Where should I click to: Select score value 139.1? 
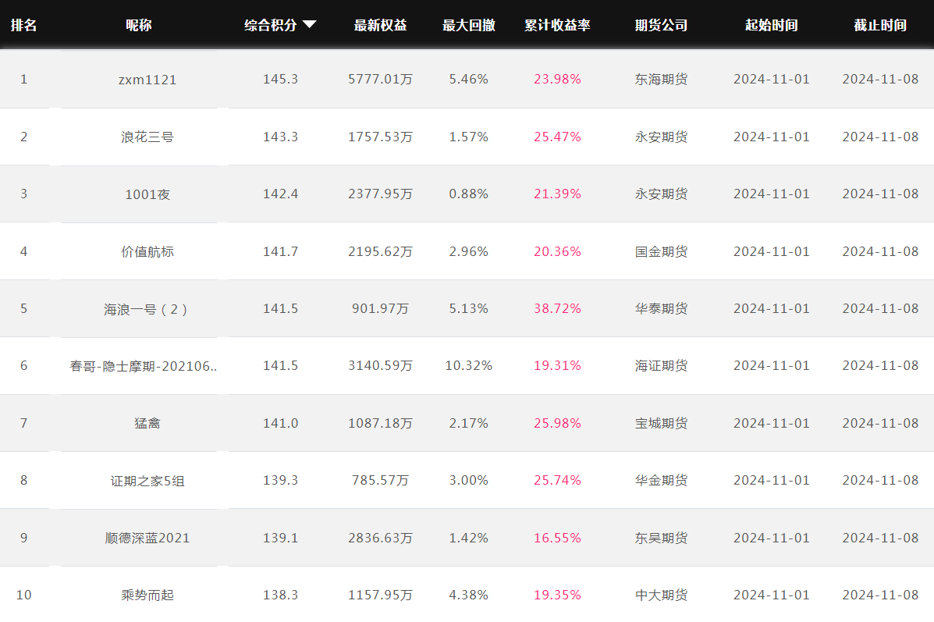click(x=281, y=538)
